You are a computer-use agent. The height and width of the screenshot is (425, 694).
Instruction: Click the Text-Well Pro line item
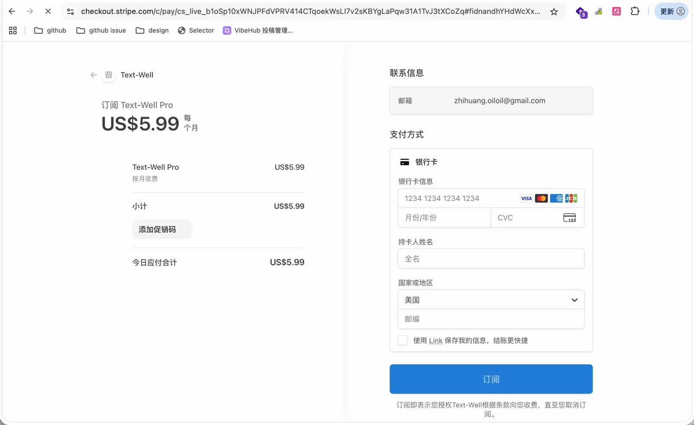(155, 167)
